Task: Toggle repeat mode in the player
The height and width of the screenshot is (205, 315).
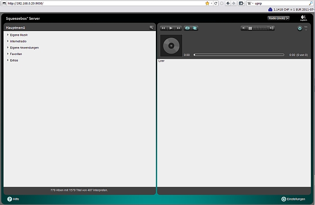Action: coord(187,28)
